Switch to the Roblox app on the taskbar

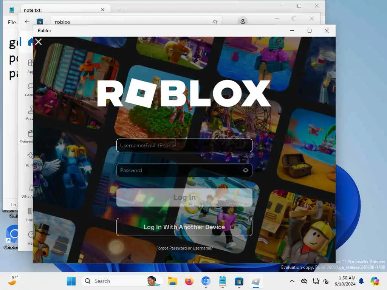(x=256, y=281)
